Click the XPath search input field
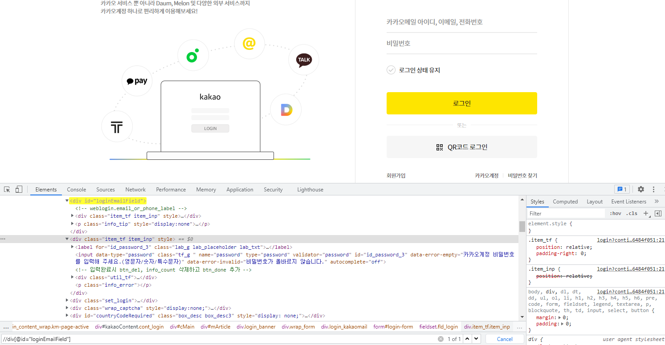Screen dimensions: 665x345 click(x=219, y=339)
